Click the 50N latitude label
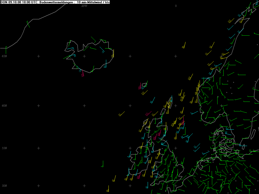259x194 pixels. click(4, 186)
